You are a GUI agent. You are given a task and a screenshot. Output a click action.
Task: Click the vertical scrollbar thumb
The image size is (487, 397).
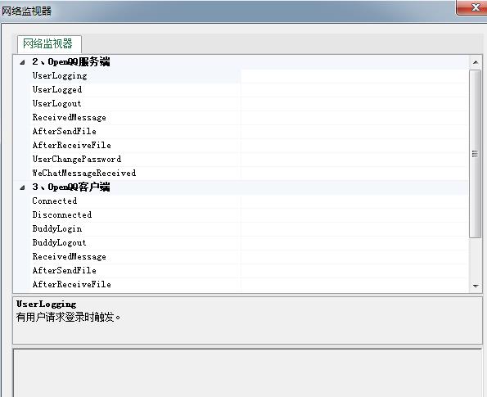click(x=476, y=154)
